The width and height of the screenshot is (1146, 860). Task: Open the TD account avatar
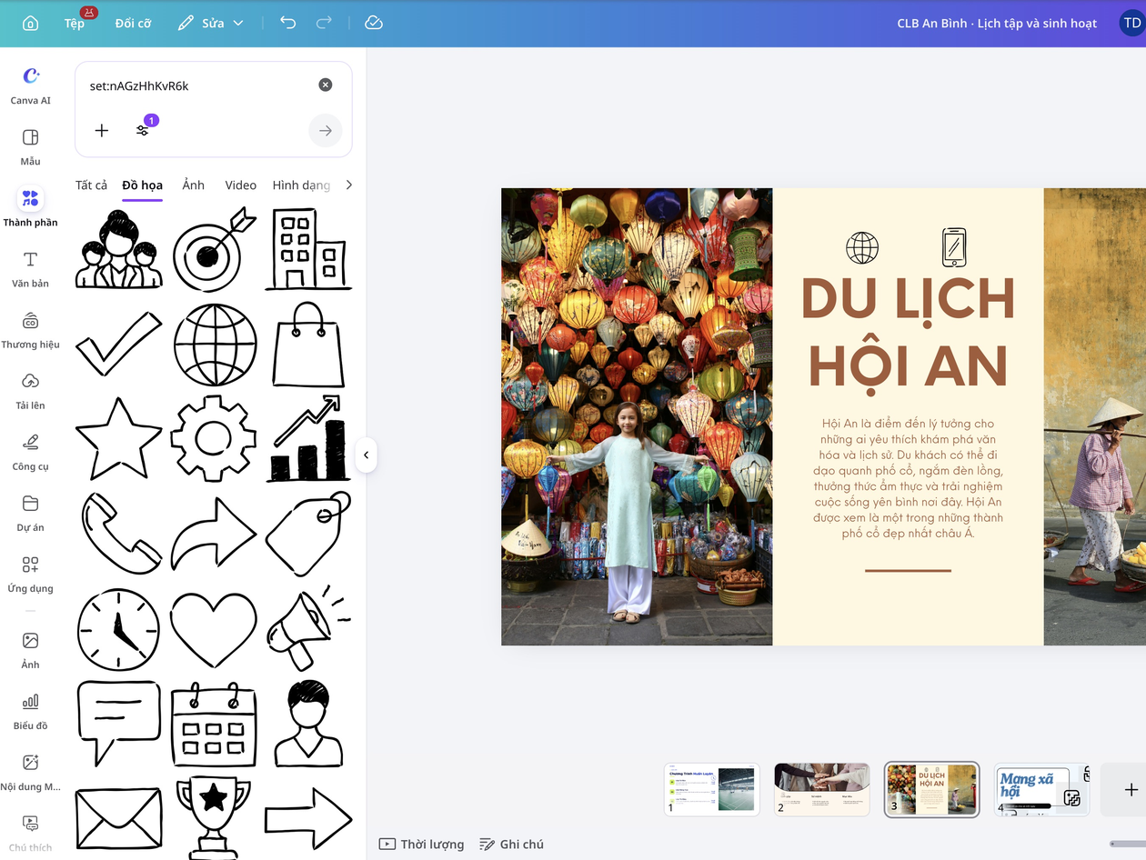pos(1131,23)
